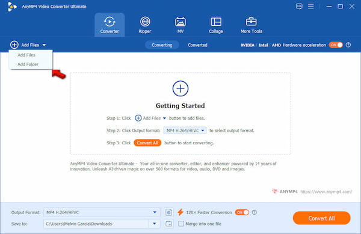This screenshot has height=234, width=361.
Task: Maximize the application window
Action: (341, 7)
